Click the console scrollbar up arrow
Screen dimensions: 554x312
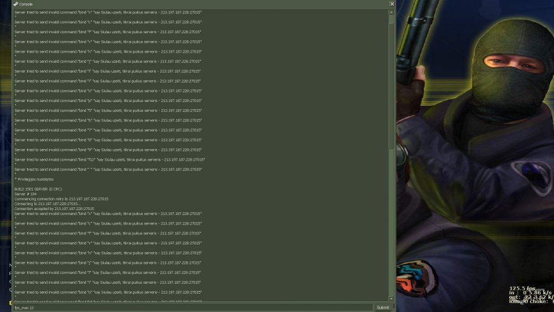(391, 12)
